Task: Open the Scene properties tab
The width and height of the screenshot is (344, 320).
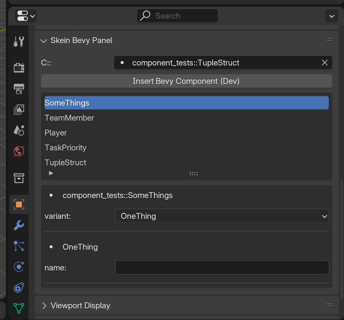Action: pyautogui.click(x=19, y=130)
